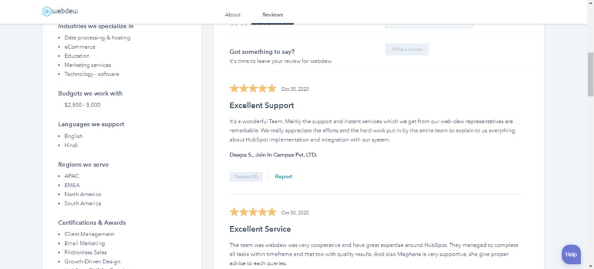
Task: Report the Excellent Support review
Action: tap(283, 176)
